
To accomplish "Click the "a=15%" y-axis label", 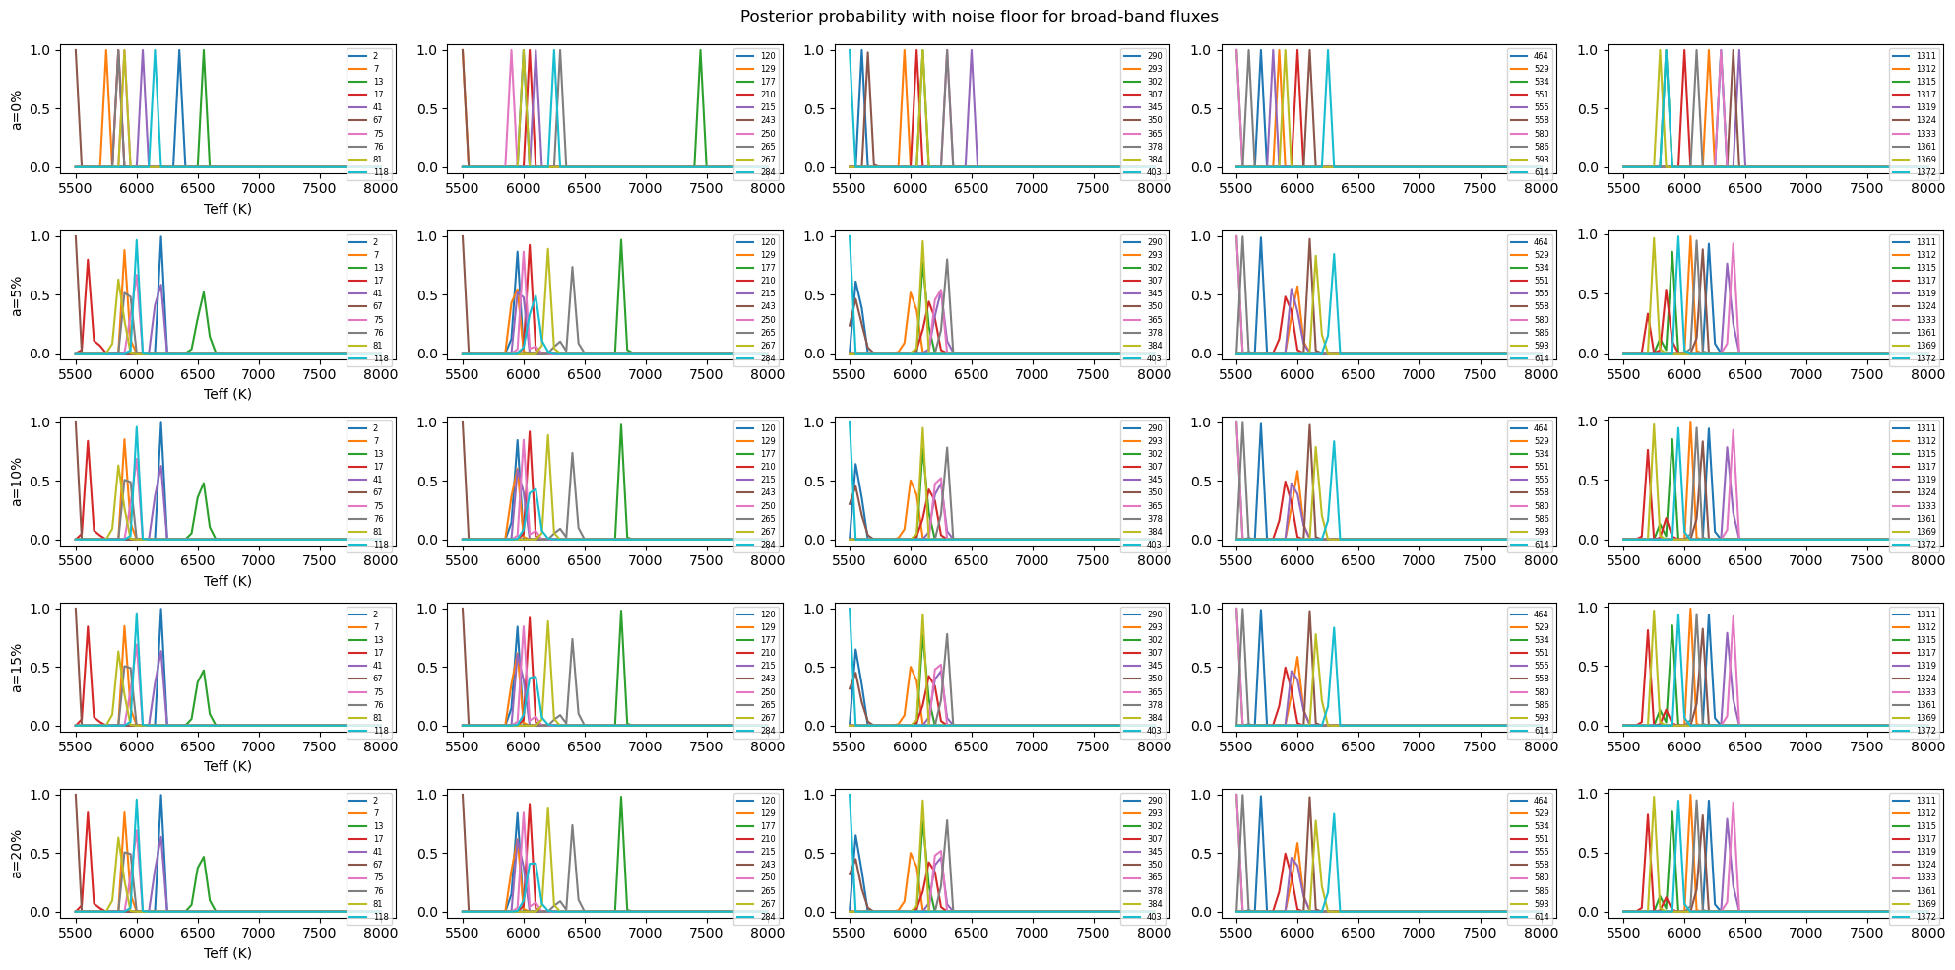I will pyautogui.click(x=17, y=668).
